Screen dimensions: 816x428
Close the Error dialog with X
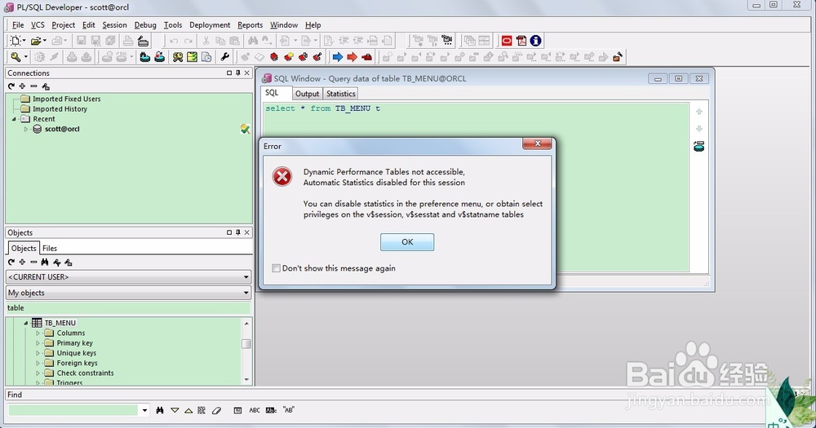537,143
